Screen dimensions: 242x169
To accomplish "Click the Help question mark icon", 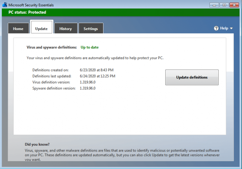I will click(216, 28).
